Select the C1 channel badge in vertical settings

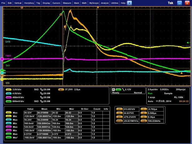pyautogui.click(x=8, y=90)
